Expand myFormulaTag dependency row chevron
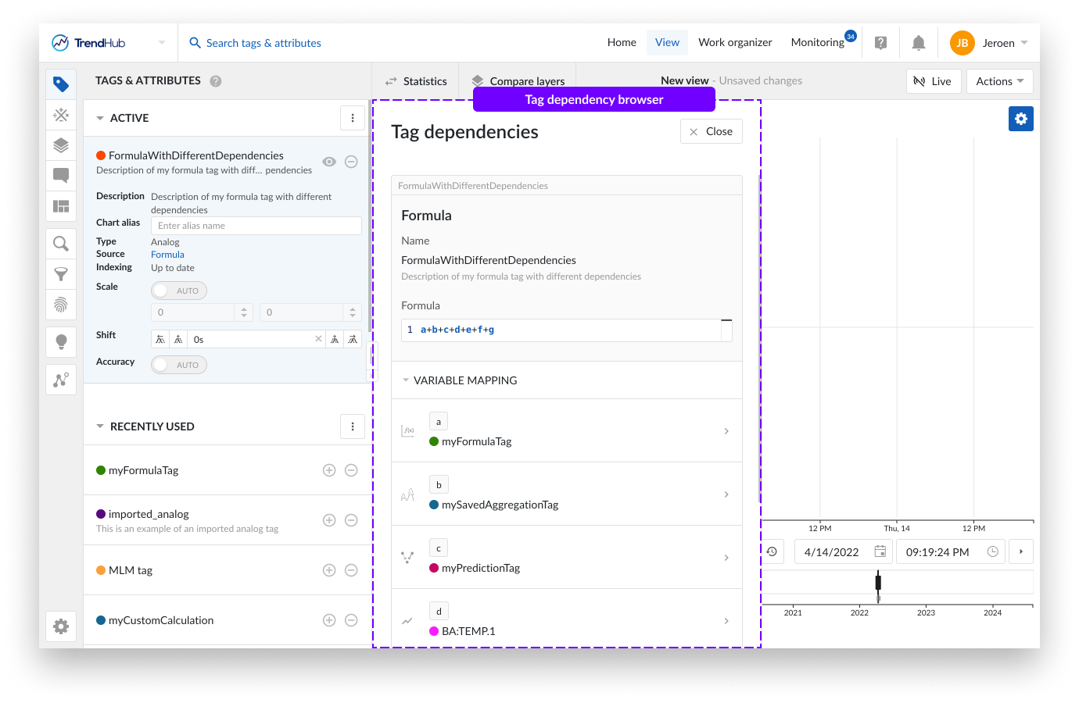 pos(726,431)
